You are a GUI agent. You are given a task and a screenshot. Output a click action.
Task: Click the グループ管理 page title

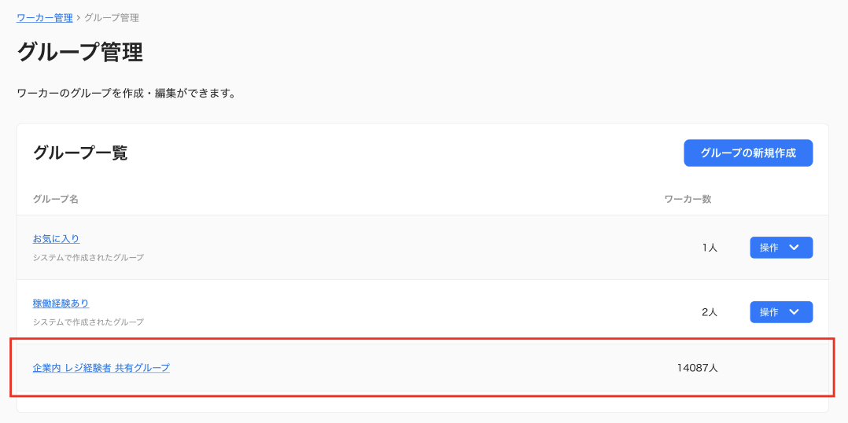coord(80,53)
